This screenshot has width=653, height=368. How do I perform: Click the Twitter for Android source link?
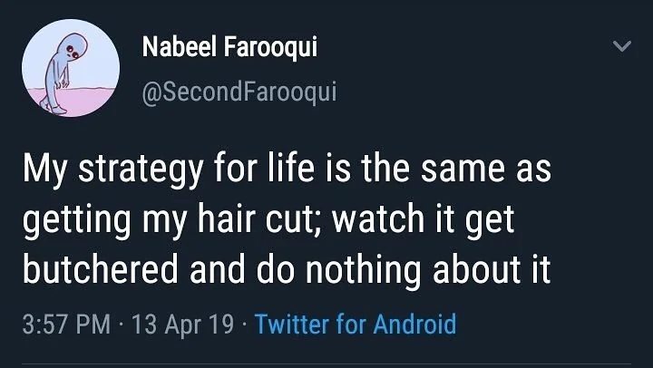[356, 324]
